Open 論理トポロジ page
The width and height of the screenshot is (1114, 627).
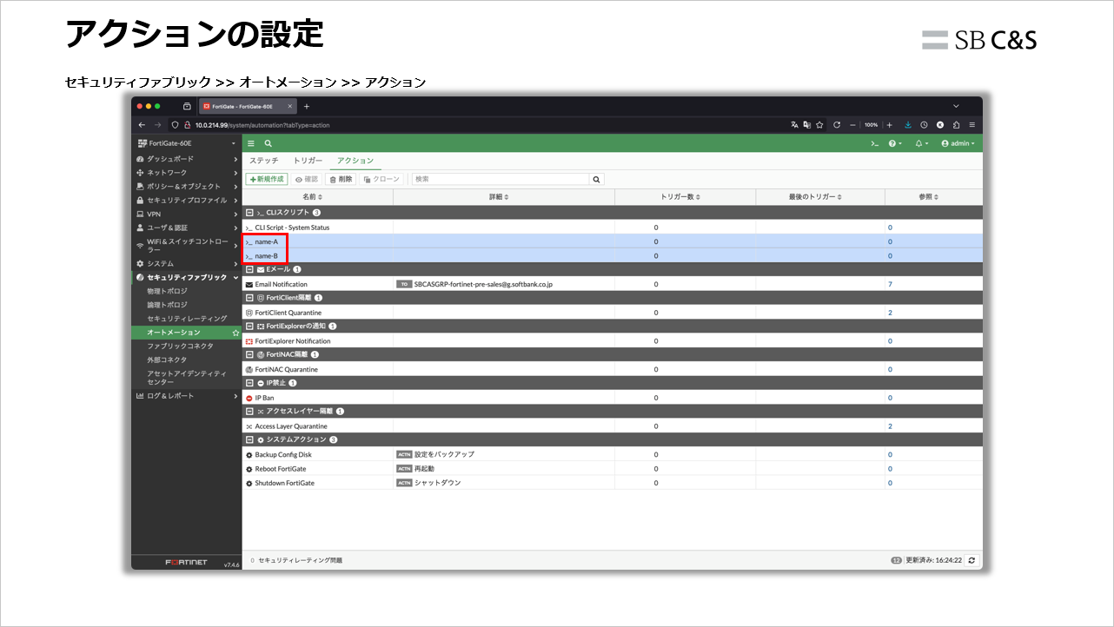(x=167, y=305)
